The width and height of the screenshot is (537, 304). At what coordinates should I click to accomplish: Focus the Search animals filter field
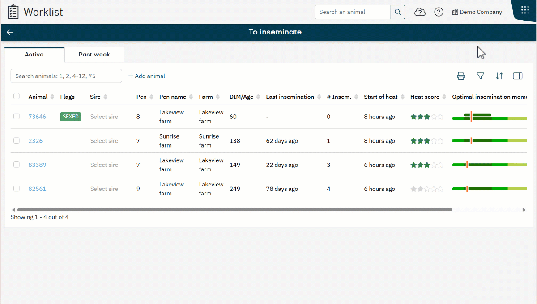66,76
